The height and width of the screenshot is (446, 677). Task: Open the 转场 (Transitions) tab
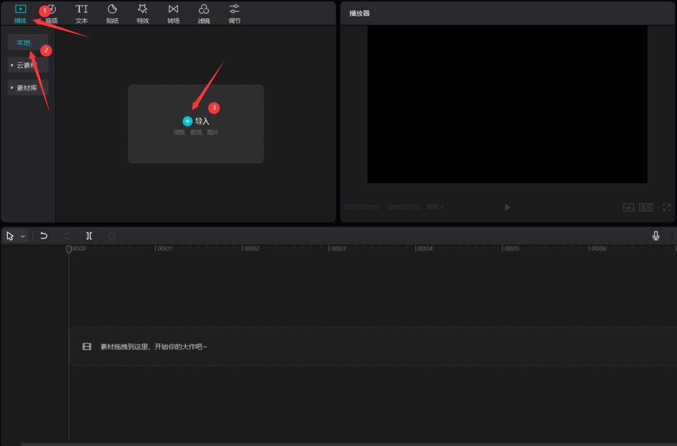173,14
